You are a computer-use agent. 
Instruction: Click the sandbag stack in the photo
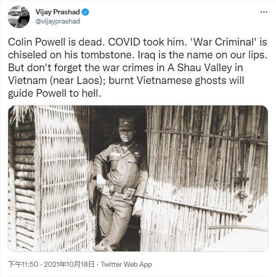pyautogui.click(x=25, y=185)
